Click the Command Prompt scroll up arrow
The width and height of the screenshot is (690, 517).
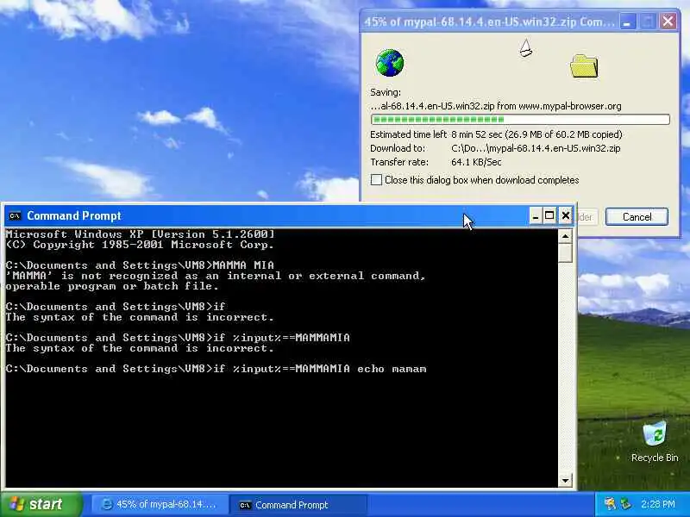tap(566, 236)
